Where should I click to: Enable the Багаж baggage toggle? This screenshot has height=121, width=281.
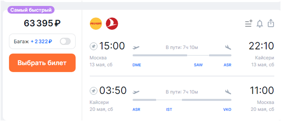pos(65,41)
